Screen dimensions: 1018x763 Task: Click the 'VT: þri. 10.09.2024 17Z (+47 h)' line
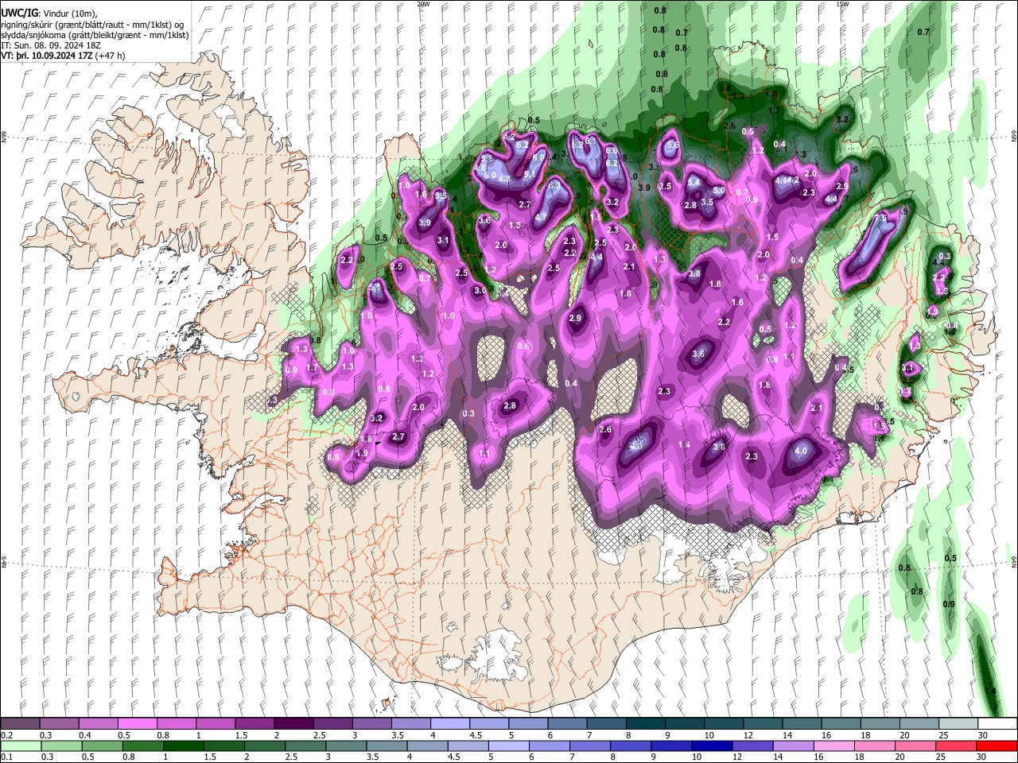point(63,56)
